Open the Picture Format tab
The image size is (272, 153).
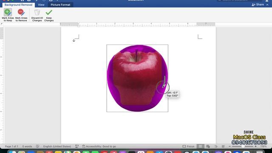point(60,5)
